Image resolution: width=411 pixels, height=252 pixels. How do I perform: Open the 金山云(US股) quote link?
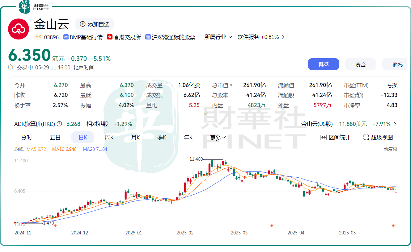tap(317, 124)
